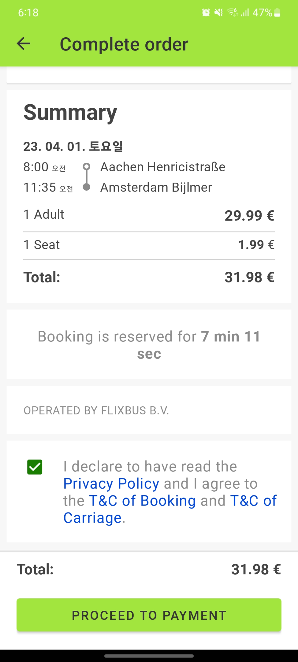Tap the 1 Seat price row
The width and height of the screenshot is (298, 662).
click(x=149, y=245)
